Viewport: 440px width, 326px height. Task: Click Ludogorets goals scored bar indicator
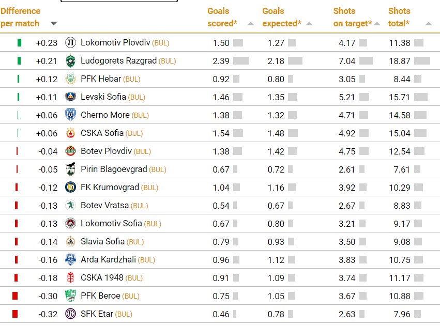241,61
